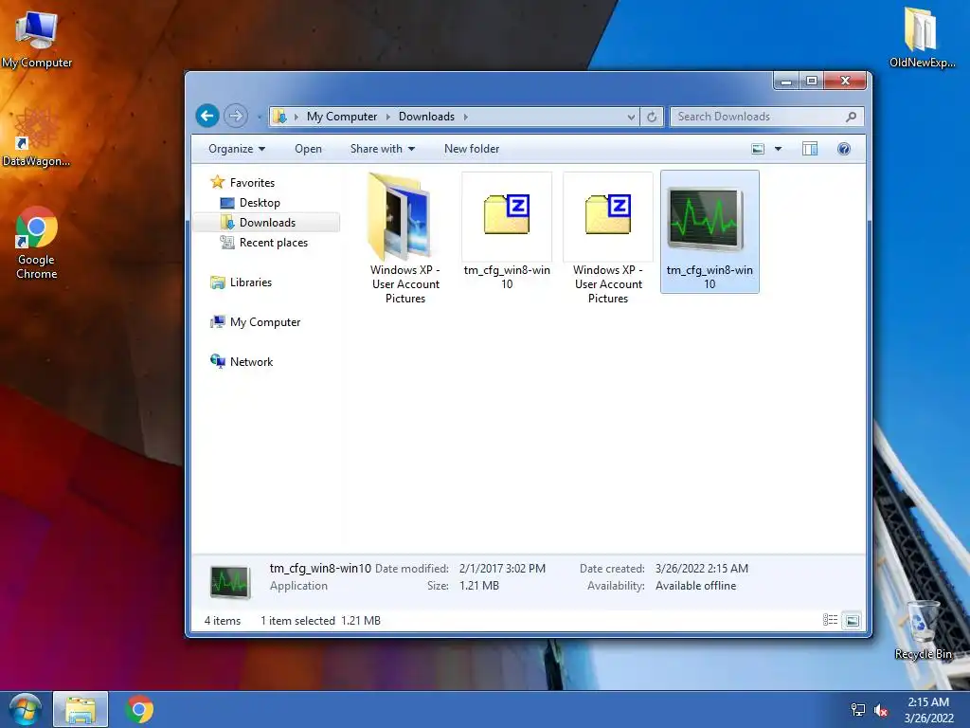Close the Downloads window

845,82
